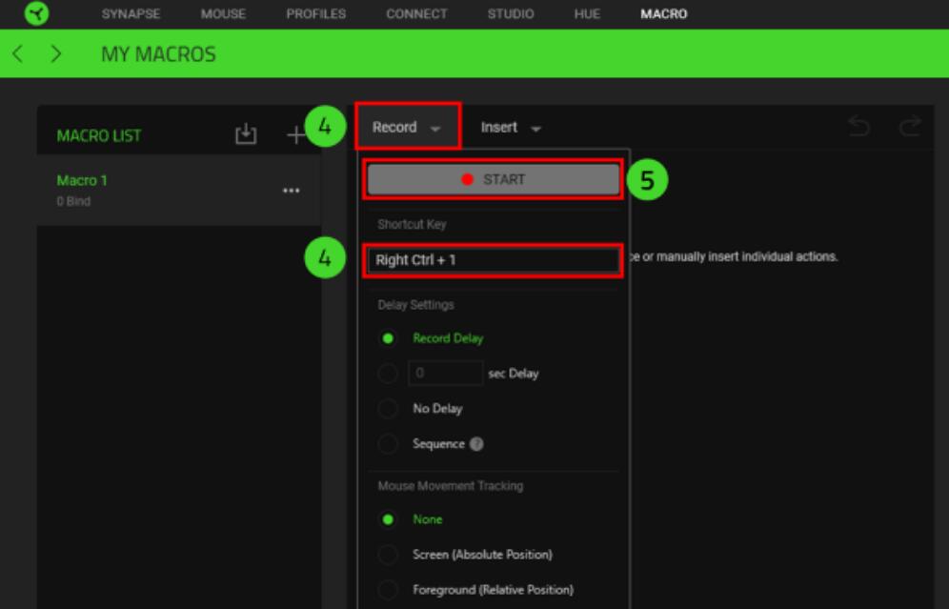Click the Razer logo icon
This screenshot has width=949, height=609.
coord(36,14)
